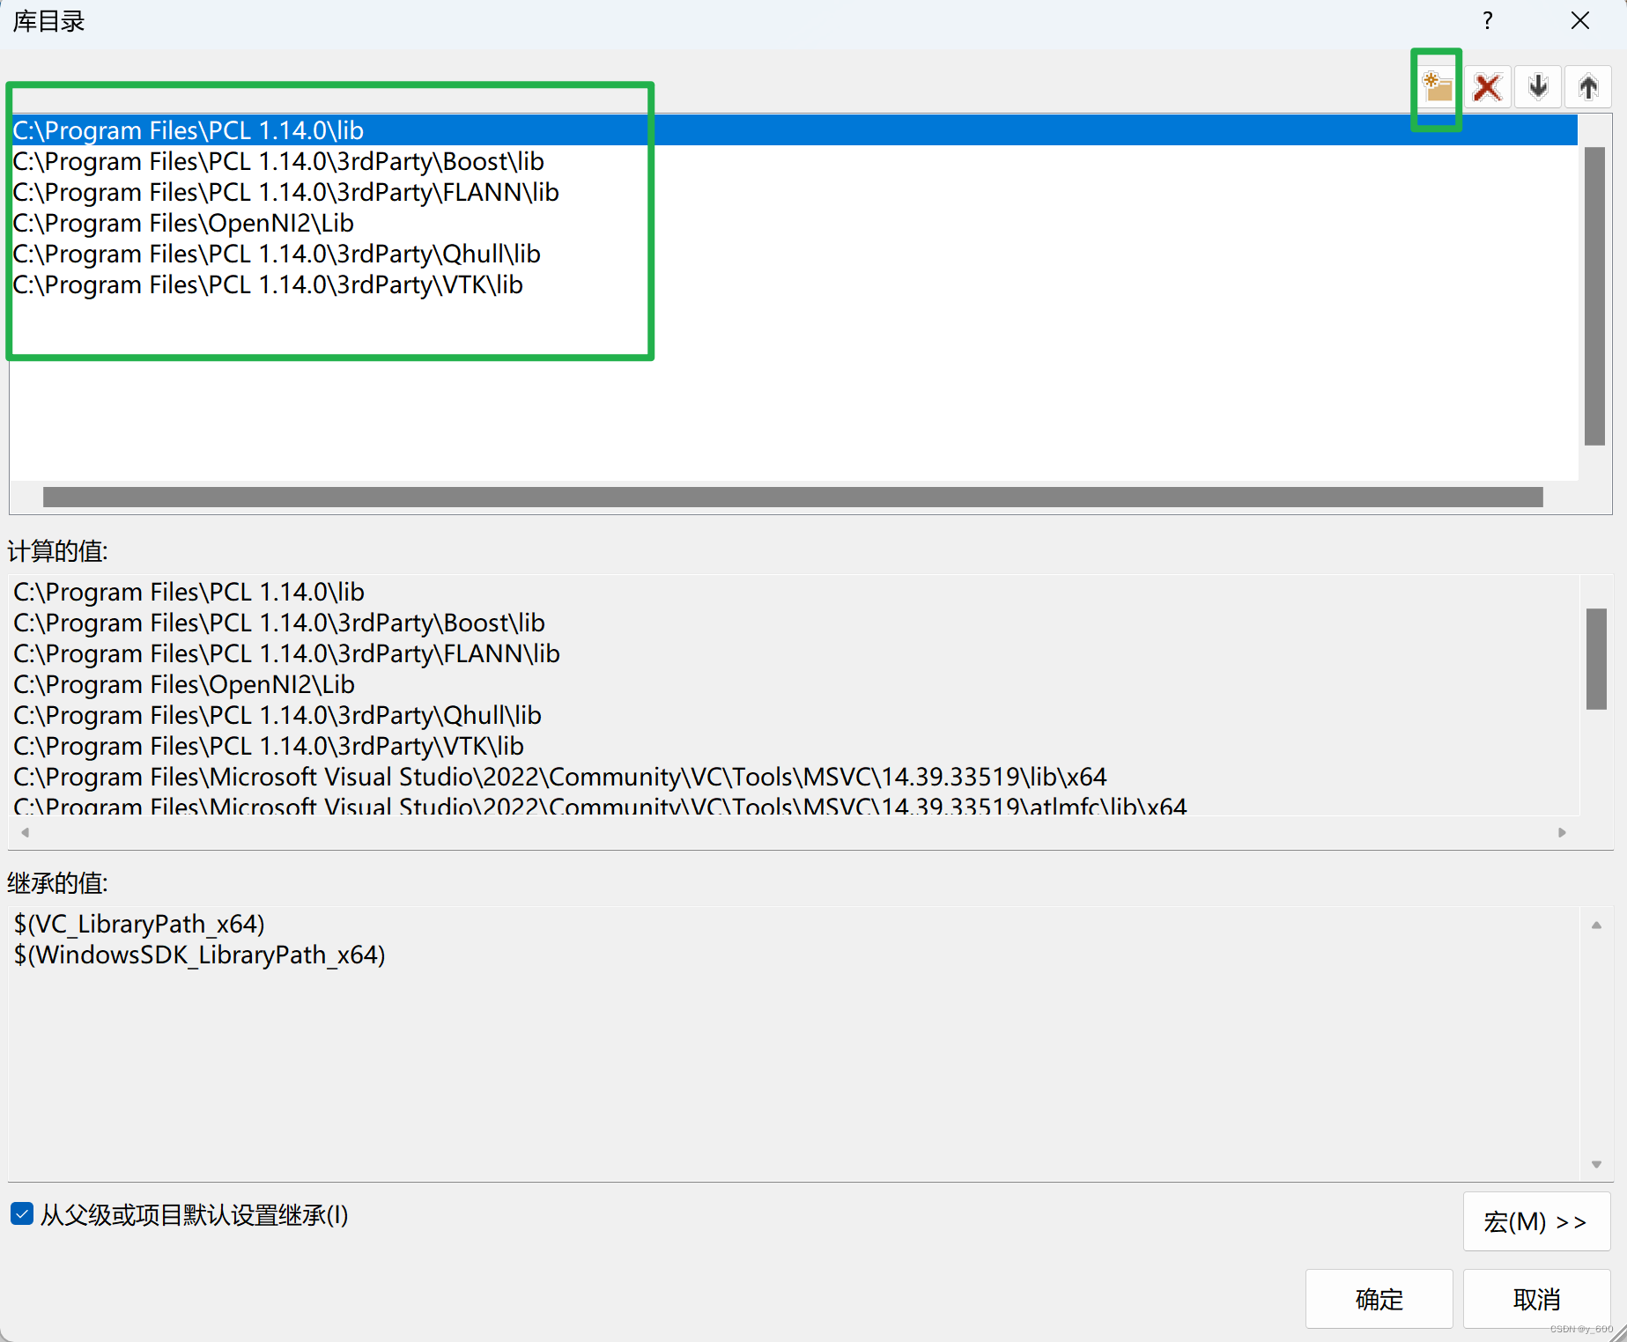Screen dimensions: 1627x1342
Task: Open dialog help via question mark icon
Action: [x=1487, y=20]
